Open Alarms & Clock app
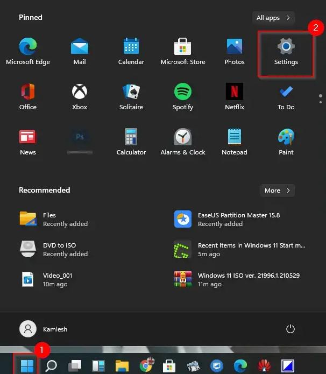The width and height of the screenshot is (326, 374). pyautogui.click(x=183, y=142)
